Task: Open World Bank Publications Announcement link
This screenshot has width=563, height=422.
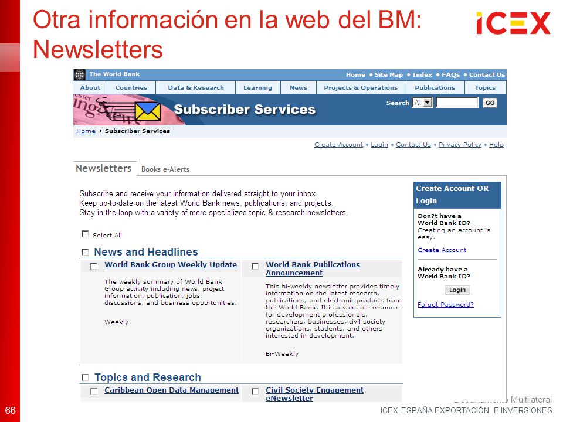Action: click(313, 269)
